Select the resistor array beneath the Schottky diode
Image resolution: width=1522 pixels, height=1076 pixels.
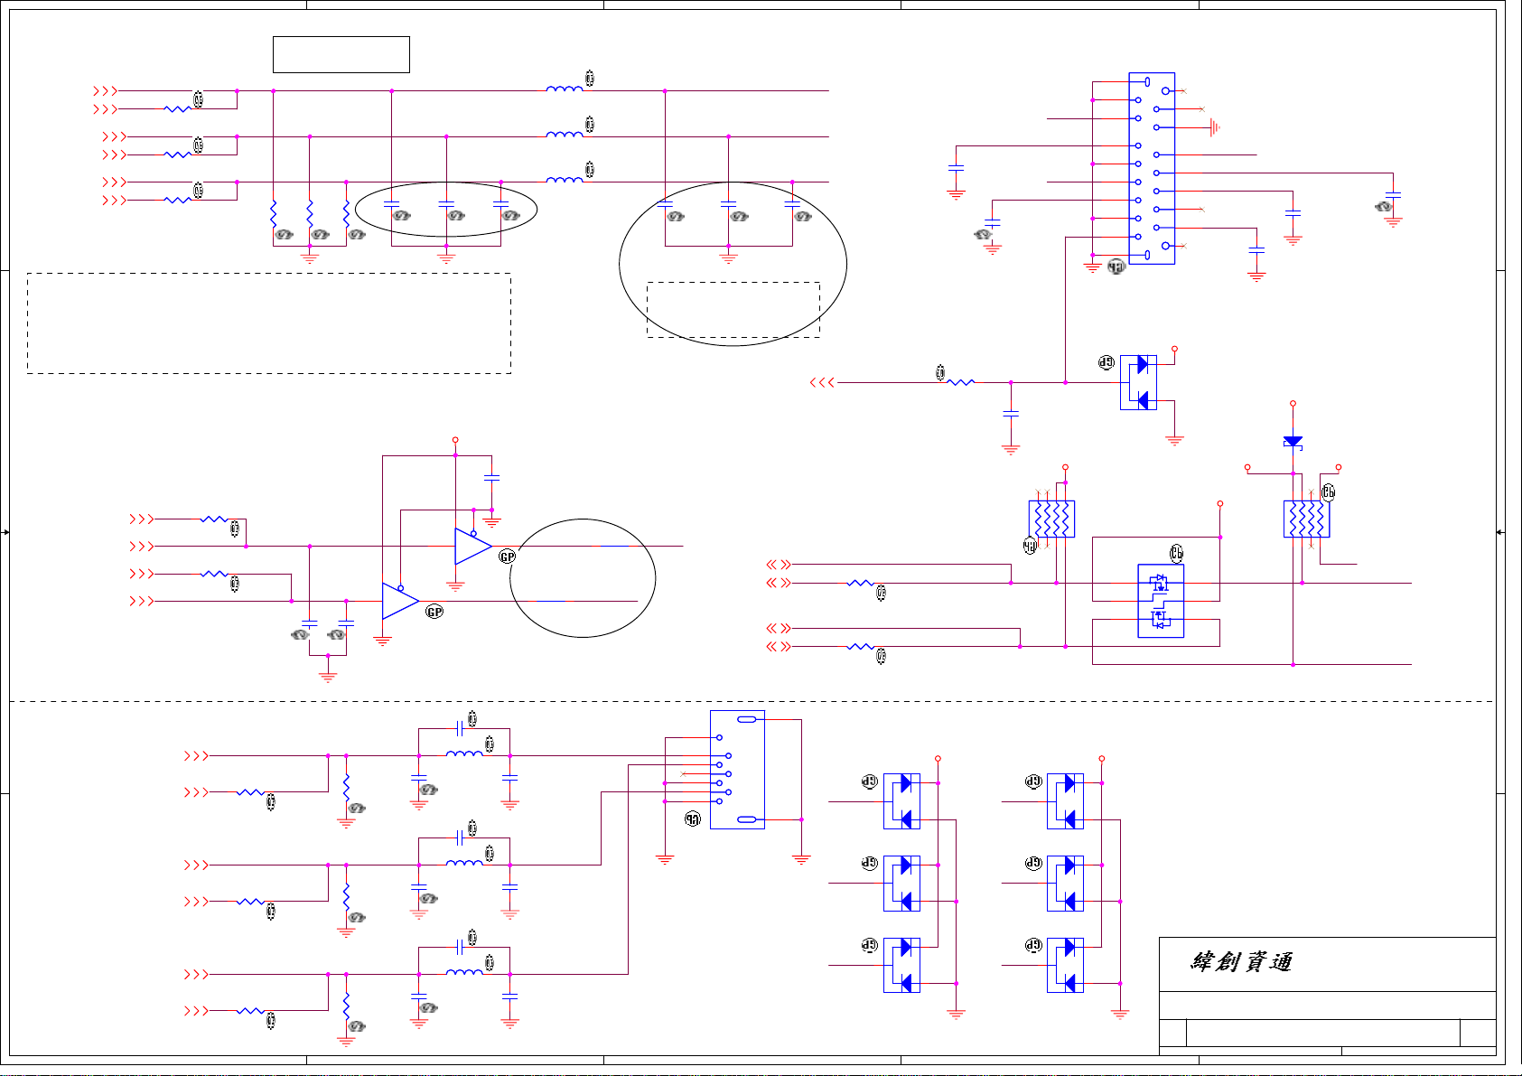1306,519
